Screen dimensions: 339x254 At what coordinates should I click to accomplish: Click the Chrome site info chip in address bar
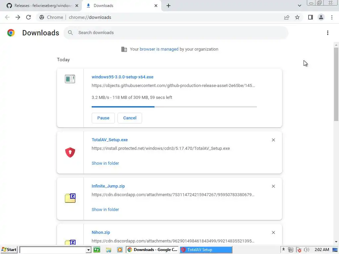(51, 17)
